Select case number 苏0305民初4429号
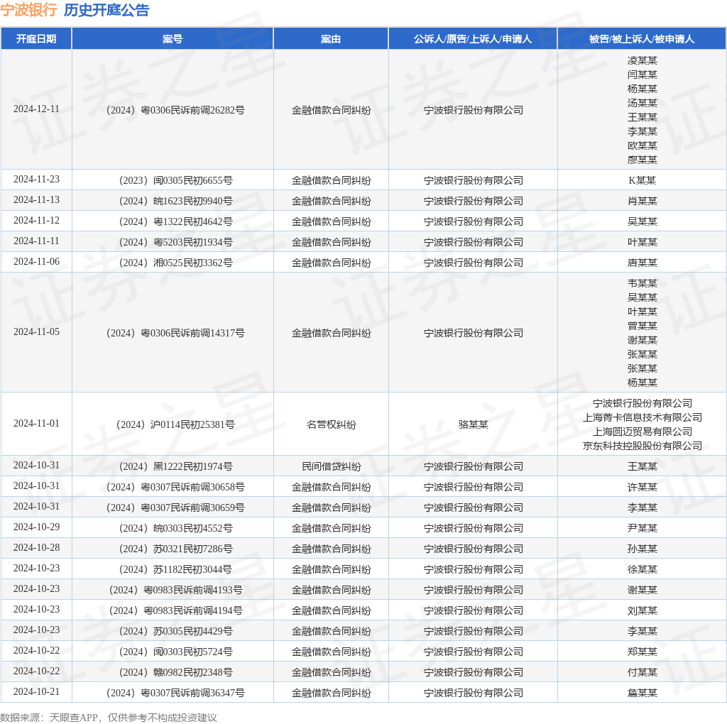727x724 pixels. 176,631
